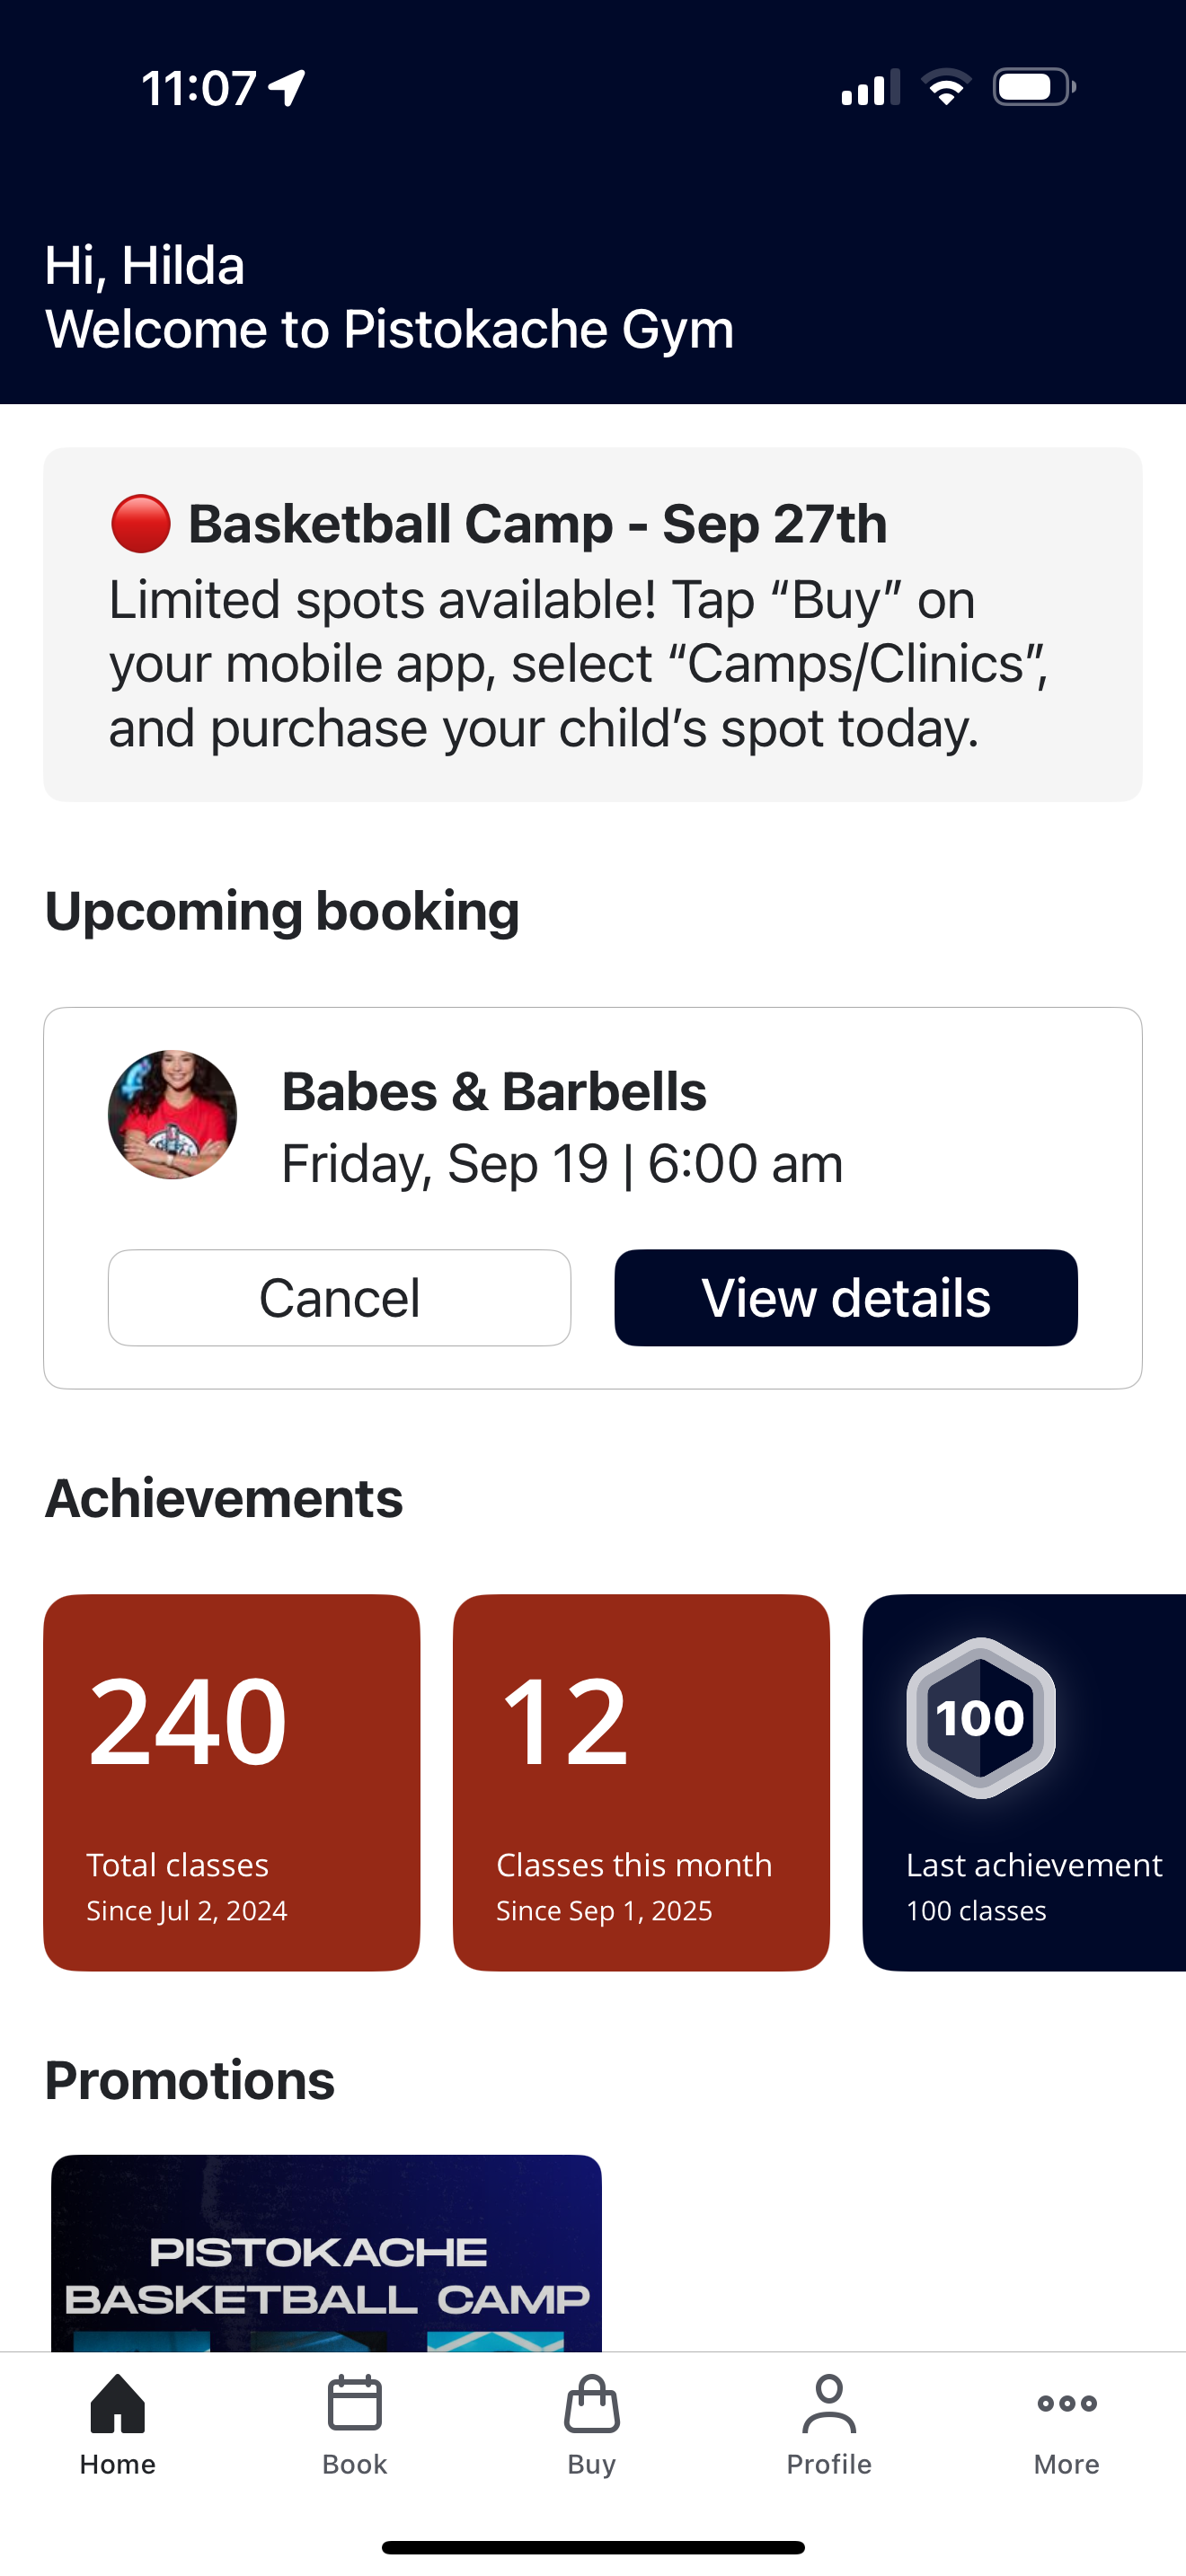Select the 12 Classes this month card
The height and width of the screenshot is (2576, 1186).
point(641,1782)
